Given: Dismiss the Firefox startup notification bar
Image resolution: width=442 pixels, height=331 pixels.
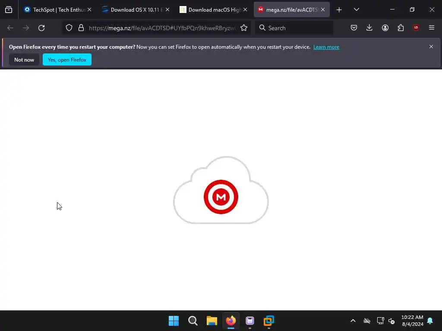Looking at the screenshot, I should (431, 47).
